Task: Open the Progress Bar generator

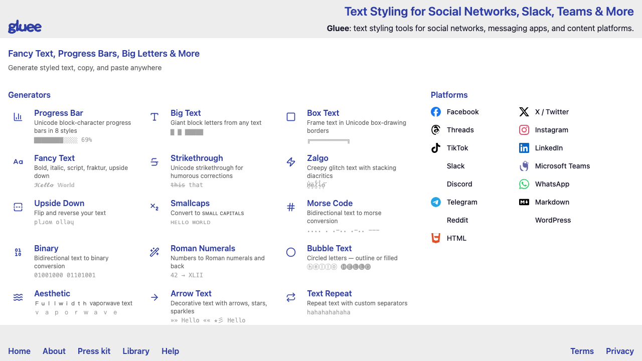Action: click(x=59, y=113)
